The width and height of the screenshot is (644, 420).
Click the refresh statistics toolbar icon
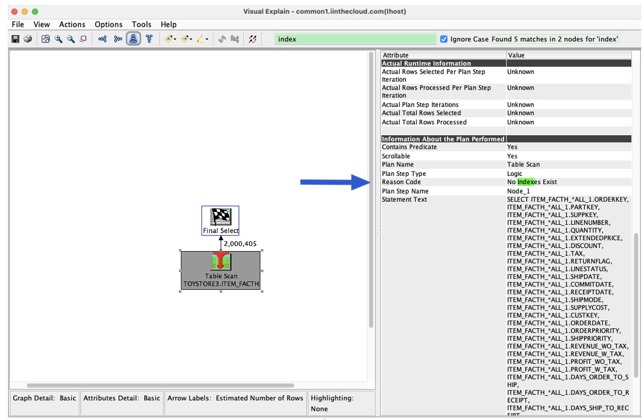(x=253, y=38)
